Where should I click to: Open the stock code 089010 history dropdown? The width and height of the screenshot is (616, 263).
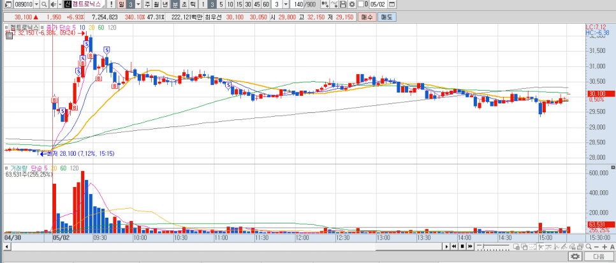point(36,4)
